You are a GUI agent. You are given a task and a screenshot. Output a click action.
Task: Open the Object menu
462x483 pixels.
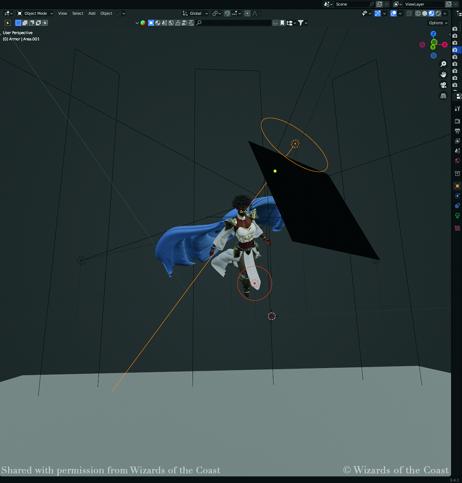(106, 13)
